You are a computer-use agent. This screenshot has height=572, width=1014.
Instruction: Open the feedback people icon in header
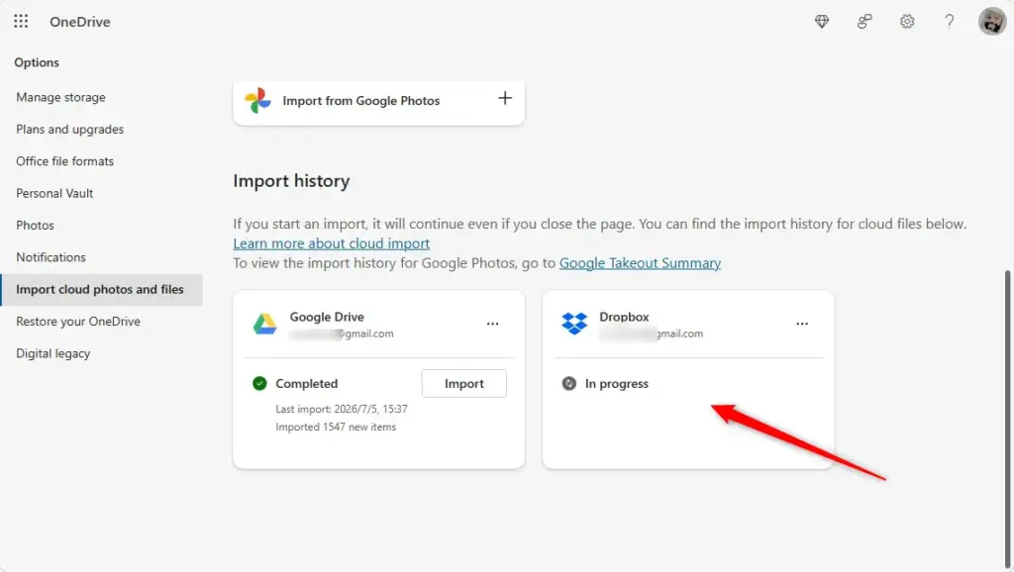coord(864,22)
